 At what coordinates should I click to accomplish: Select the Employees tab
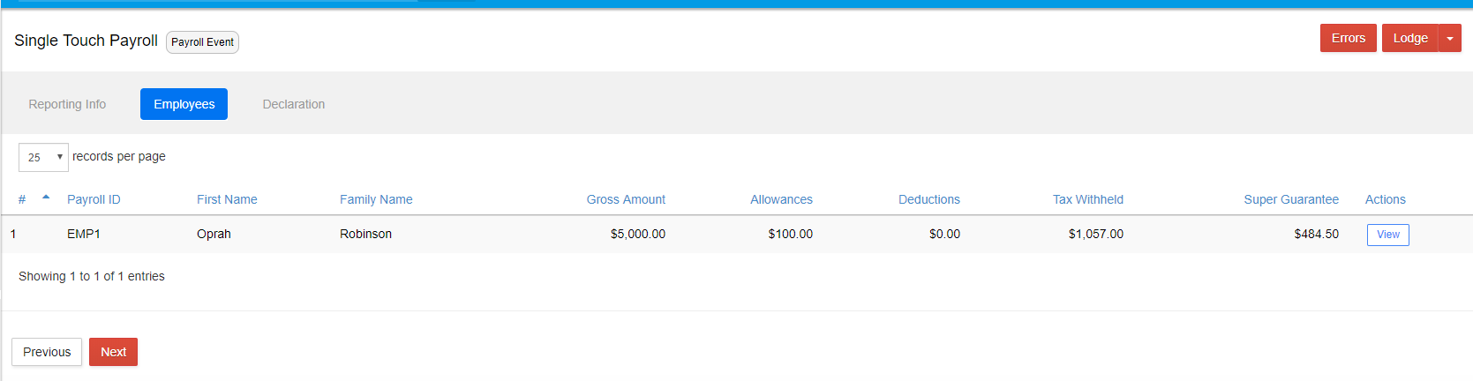184,104
